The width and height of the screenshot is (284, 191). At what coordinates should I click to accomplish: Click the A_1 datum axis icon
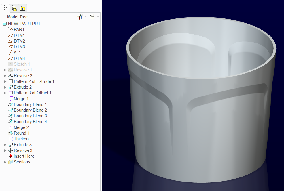(x=10, y=52)
